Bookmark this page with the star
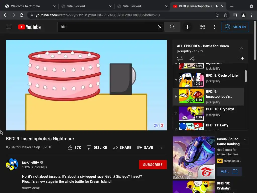Viewport: 257px width, 193px height. pyautogui.click(x=225, y=15)
